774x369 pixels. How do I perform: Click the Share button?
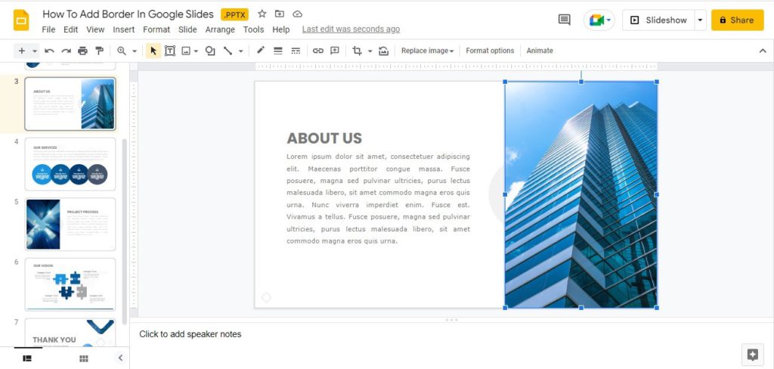pyautogui.click(x=737, y=20)
